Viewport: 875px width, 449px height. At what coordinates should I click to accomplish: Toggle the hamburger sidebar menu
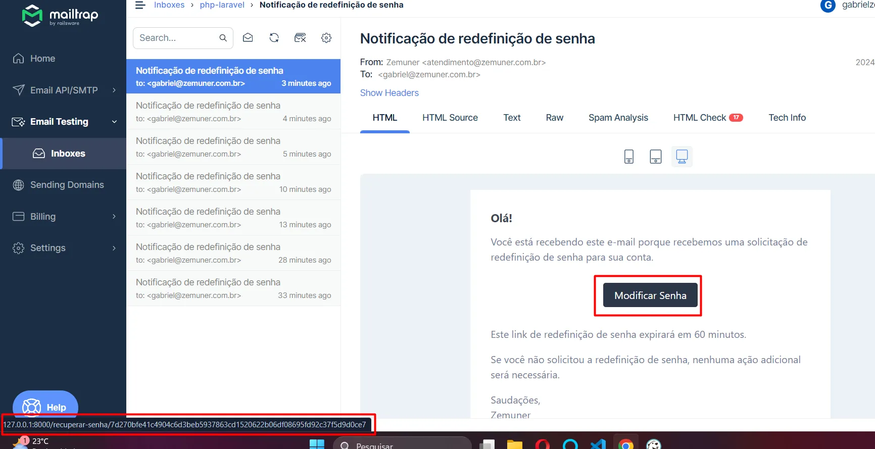[140, 5]
